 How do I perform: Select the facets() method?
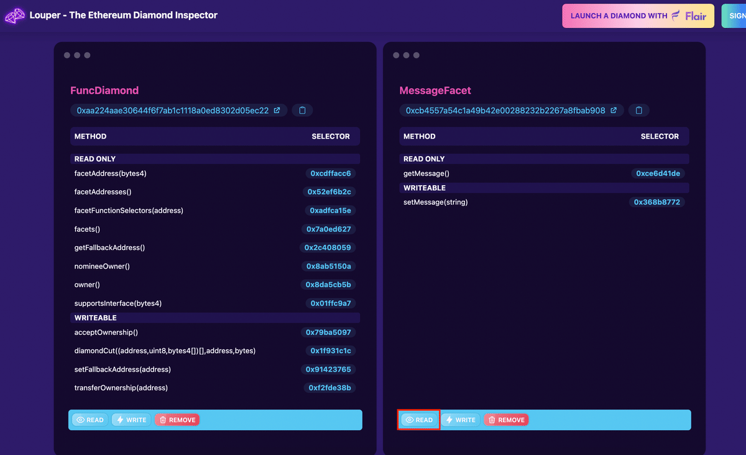tap(87, 229)
